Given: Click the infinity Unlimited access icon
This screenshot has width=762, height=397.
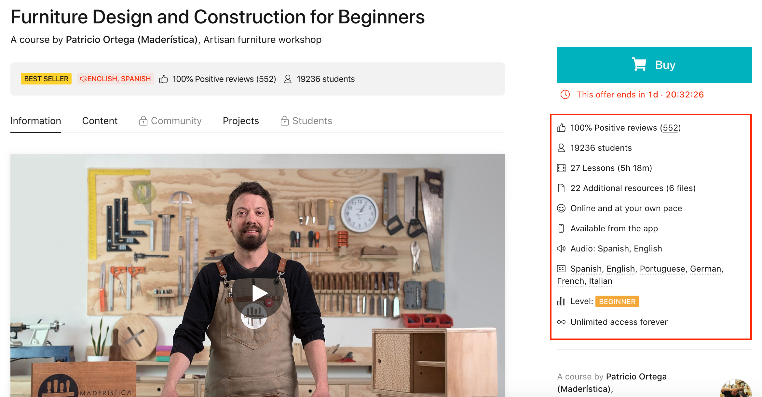Looking at the screenshot, I should point(561,322).
